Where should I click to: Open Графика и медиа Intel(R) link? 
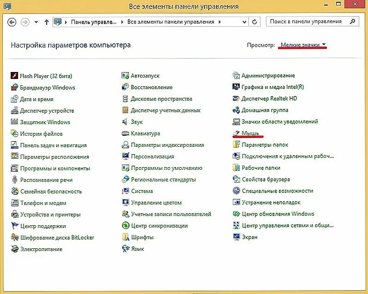[x=273, y=87]
